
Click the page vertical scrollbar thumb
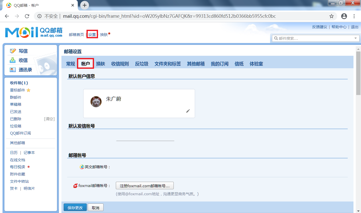(x=358, y=73)
